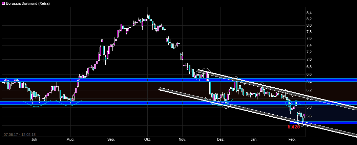Click the 8,0 price axis value
Screen dimensions: 357x145
(x=309, y=25)
